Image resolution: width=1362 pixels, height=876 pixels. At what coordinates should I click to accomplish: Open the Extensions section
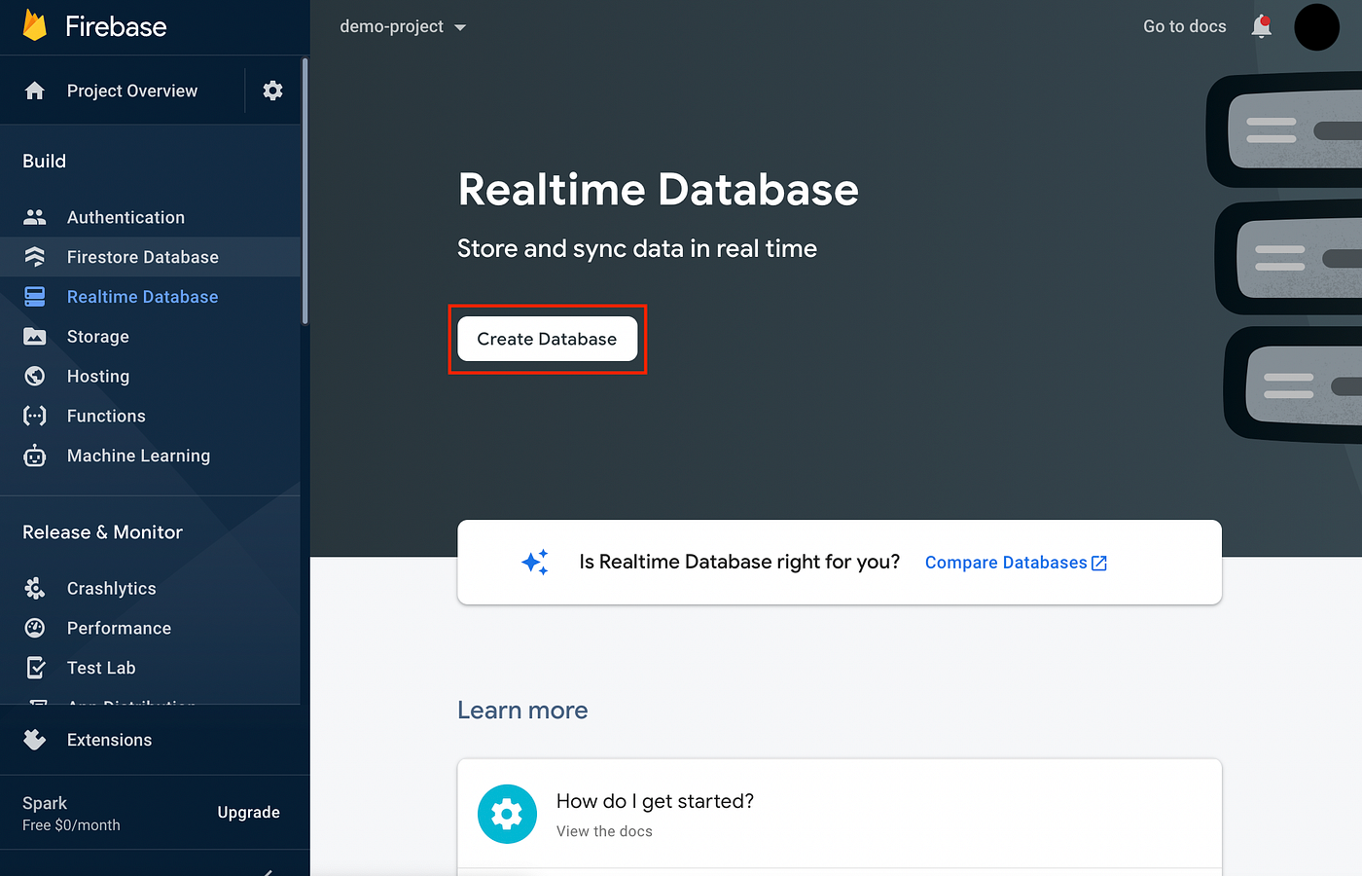tap(108, 740)
